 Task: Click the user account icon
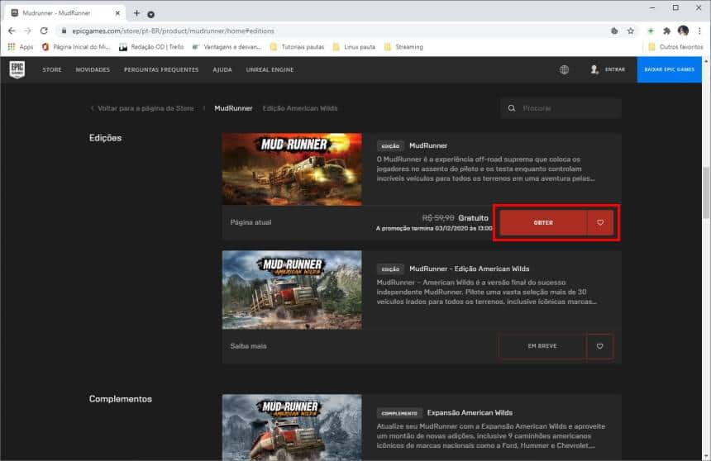point(594,69)
